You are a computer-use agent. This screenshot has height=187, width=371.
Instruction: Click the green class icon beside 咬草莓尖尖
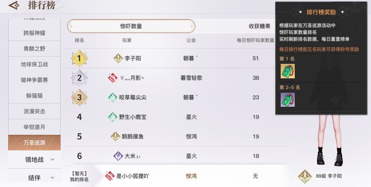click(113, 97)
